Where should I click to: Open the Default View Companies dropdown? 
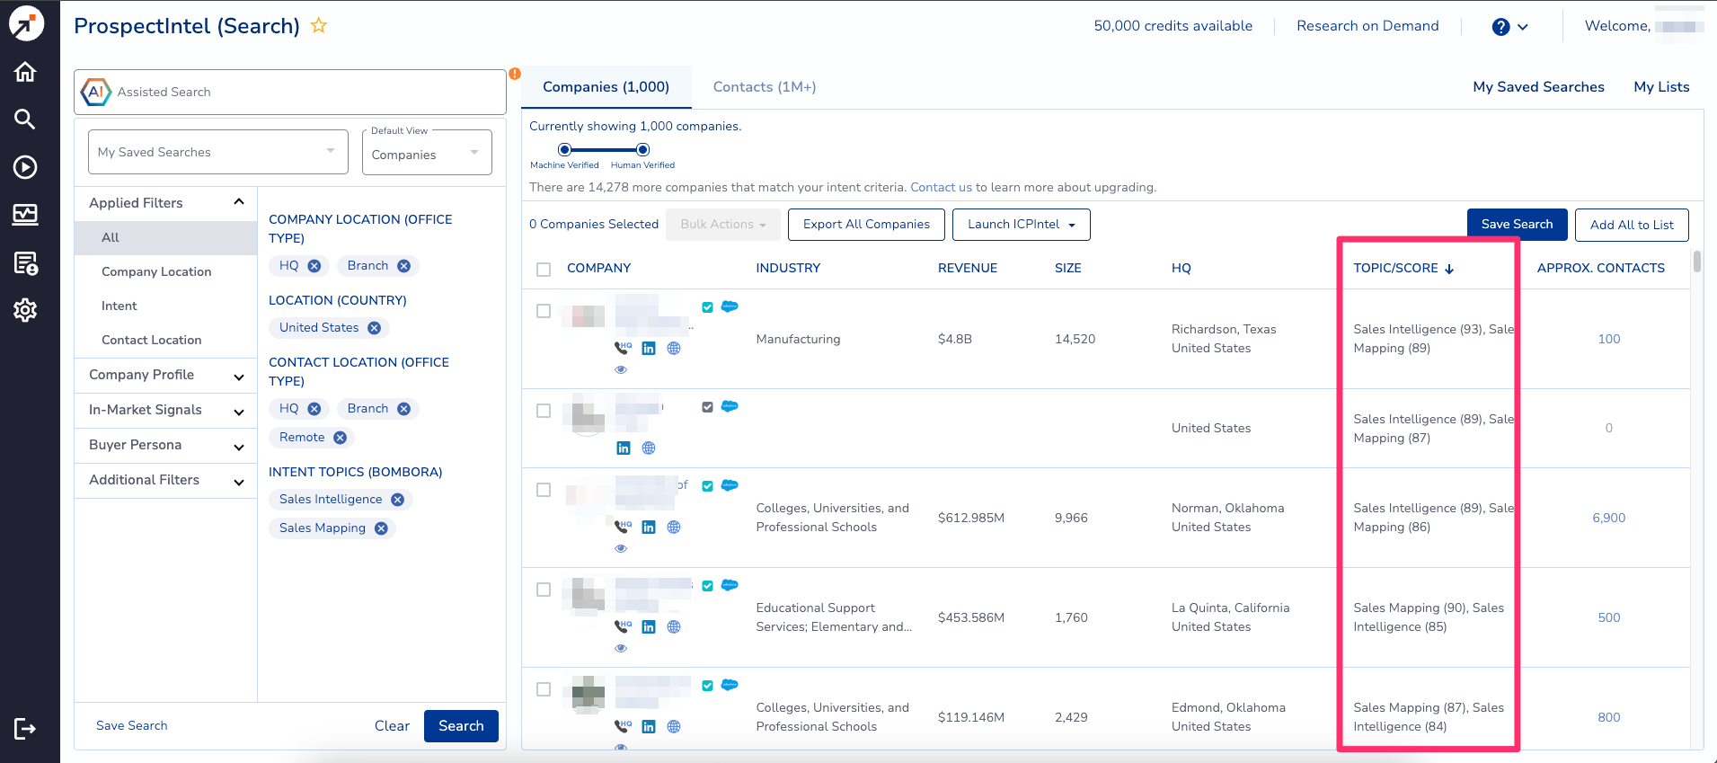point(427,153)
